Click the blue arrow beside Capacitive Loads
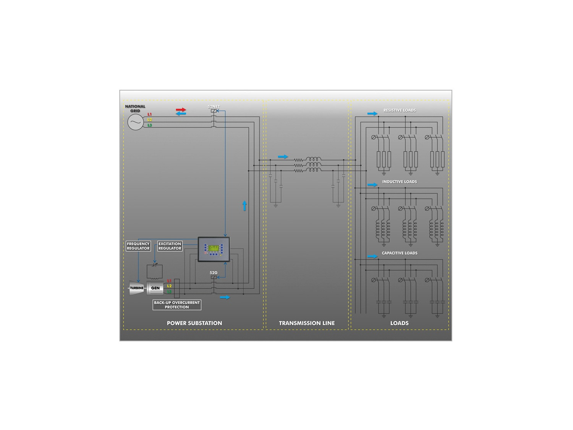Image resolution: width=573 pixels, height=430 pixels. pyautogui.click(x=372, y=256)
